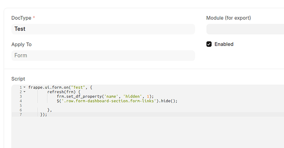Click the empty area below code in the Script editor
The width and height of the screenshot is (284, 148).
(148, 132)
